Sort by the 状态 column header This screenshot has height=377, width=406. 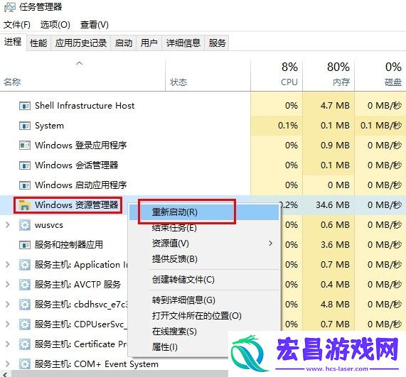tap(208, 75)
